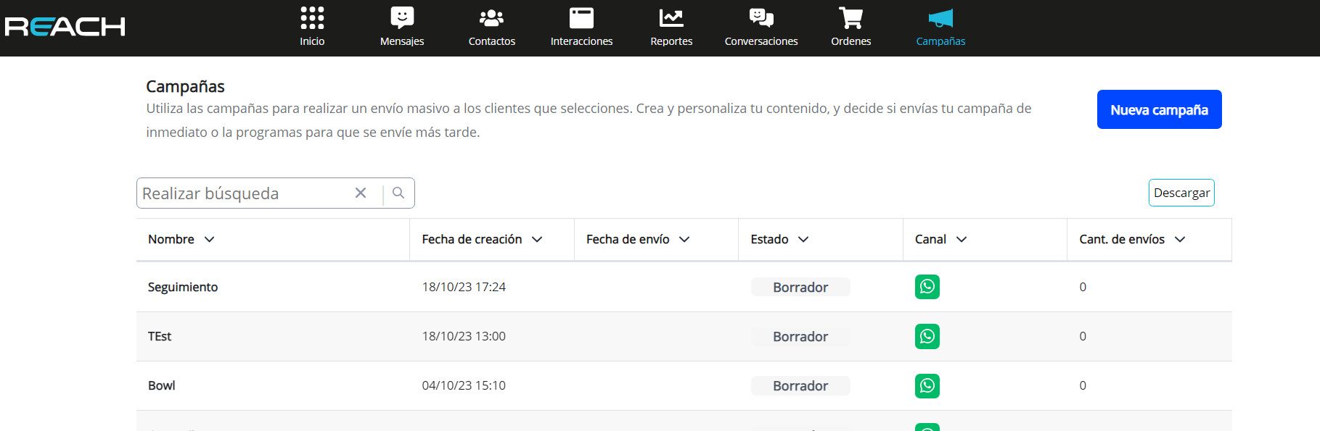Image resolution: width=1320 pixels, height=431 pixels.
Task: Select the Interacciones menu label
Action: pyautogui.click(x=581, y=41)
